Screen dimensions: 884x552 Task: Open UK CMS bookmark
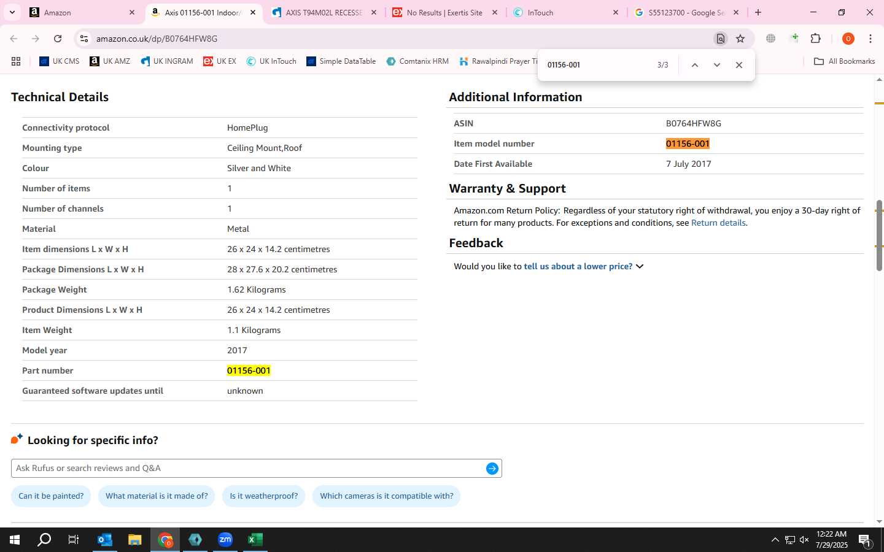[60, 61]
